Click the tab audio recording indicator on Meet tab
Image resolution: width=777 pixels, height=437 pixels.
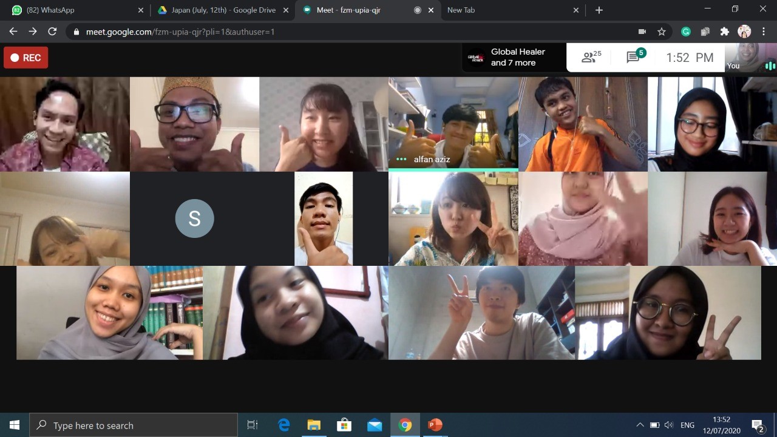pyautogui.click(x=418, y=10)
